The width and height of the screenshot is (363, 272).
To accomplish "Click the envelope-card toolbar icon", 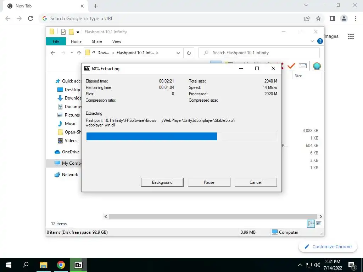I will click(x=303, y=66).
